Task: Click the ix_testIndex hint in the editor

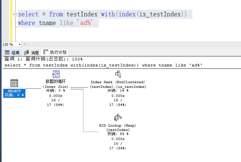Action: 160,14
